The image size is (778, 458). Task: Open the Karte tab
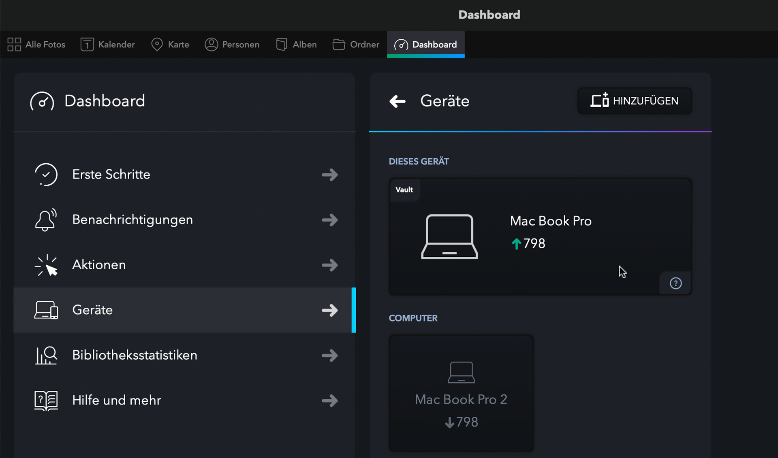pyautogui.click(x=170, y=45)
